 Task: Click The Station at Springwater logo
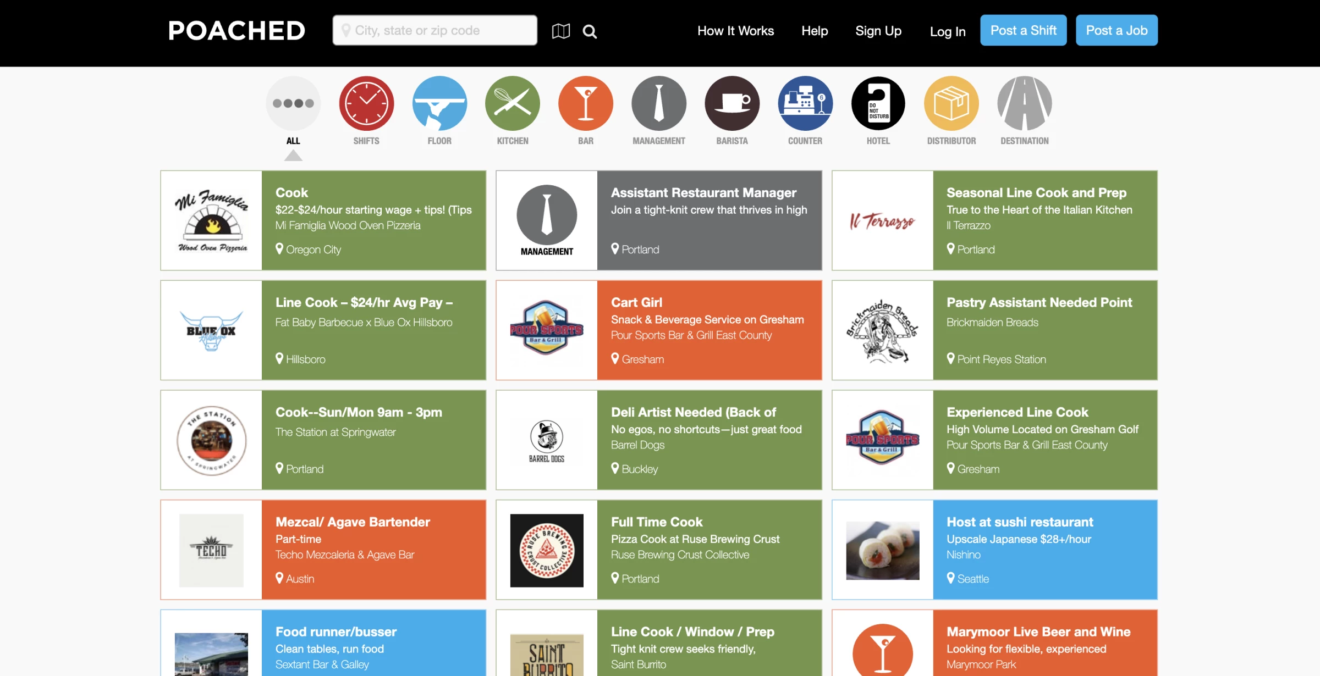[211, 441]
